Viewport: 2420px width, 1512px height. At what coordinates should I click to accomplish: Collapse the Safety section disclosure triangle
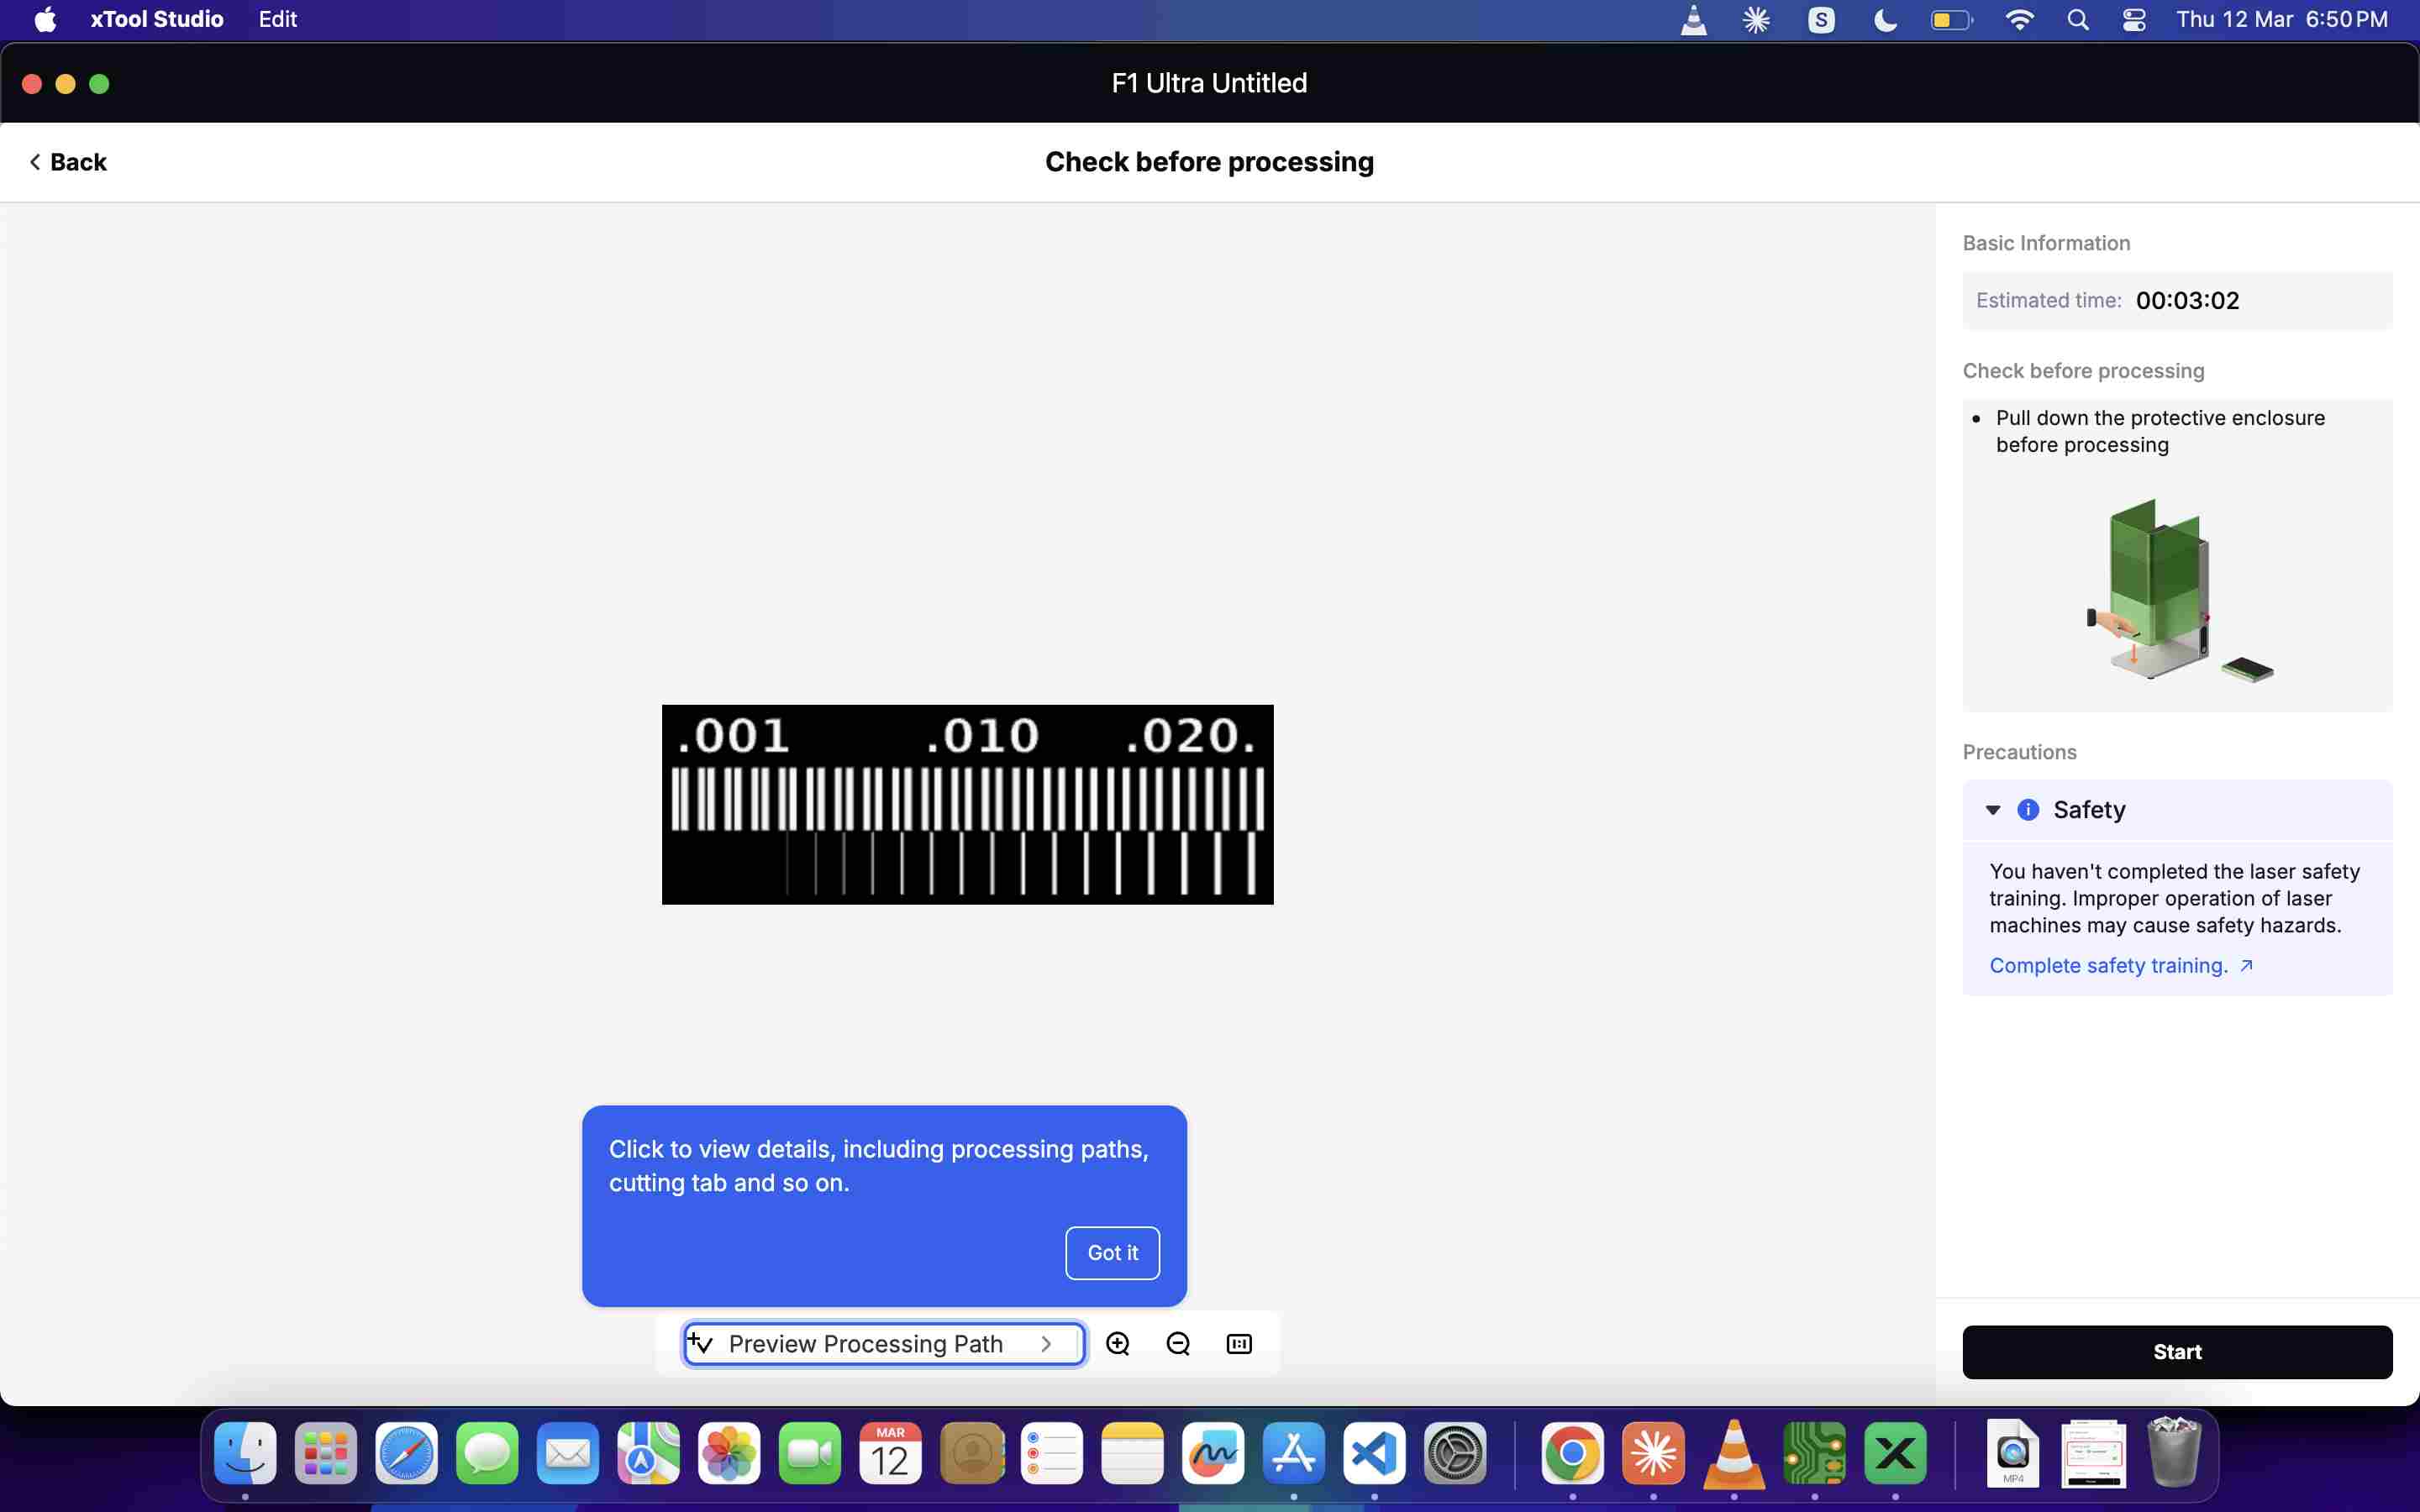point(1992,809)
